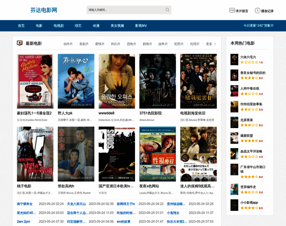Viewport: 286px width, 226px height.
Task: Open the 青山恋 poster thumbnail
Action: [76, 154]
